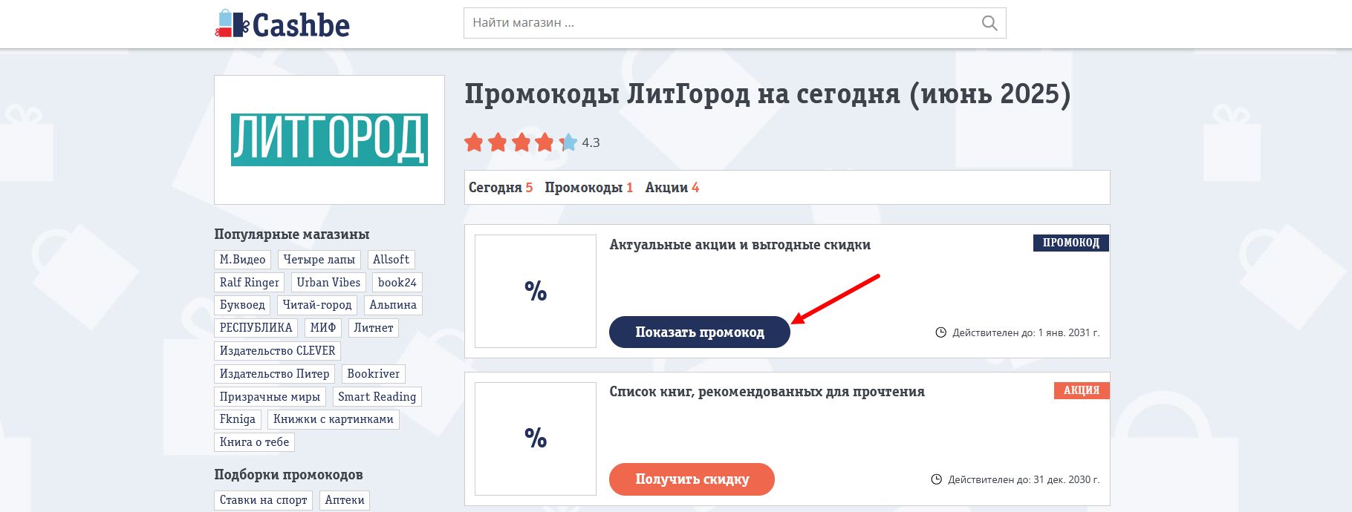Click the percent thumbnail of the book list offer

tap(536, 439)
